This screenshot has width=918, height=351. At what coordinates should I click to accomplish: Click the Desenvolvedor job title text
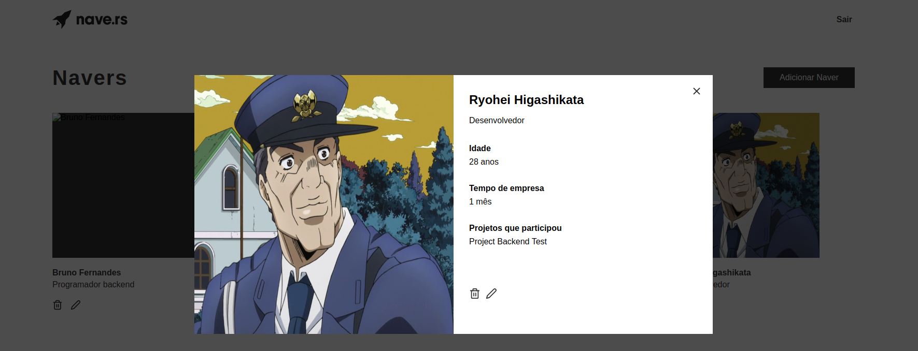point(497,120)
